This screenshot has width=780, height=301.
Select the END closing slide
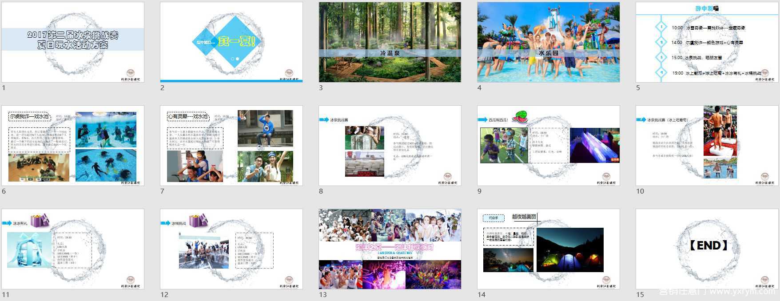pos(707,249)
